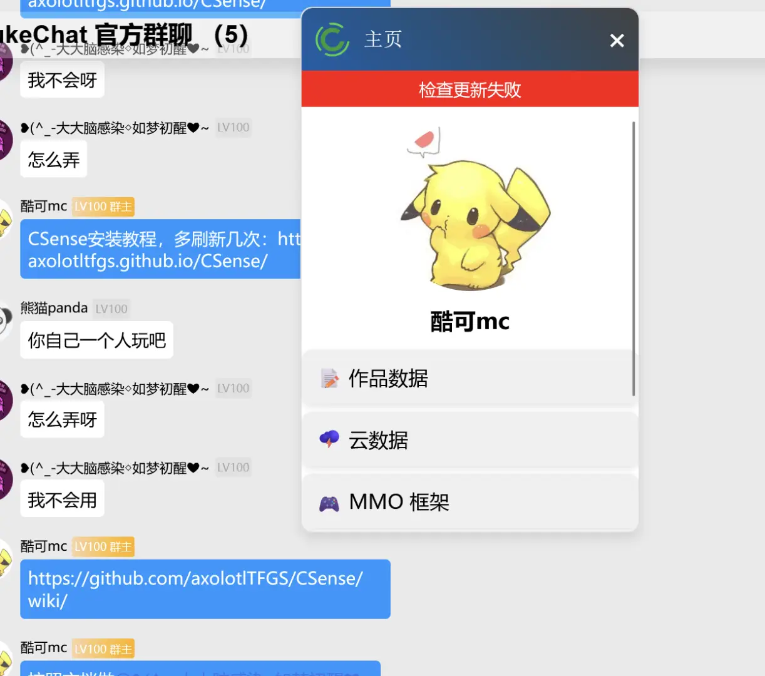
Task: Select the message bubble "你自己一个人玩吧"
Action: (97, 340)
